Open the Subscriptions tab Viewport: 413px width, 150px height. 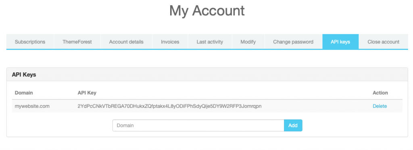[x=30, y=42]
